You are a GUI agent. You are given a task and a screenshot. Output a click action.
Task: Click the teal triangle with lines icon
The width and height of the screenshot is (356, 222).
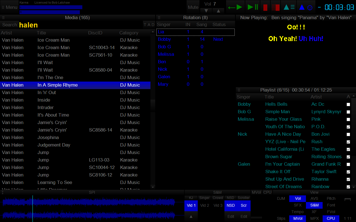point(289,7)
